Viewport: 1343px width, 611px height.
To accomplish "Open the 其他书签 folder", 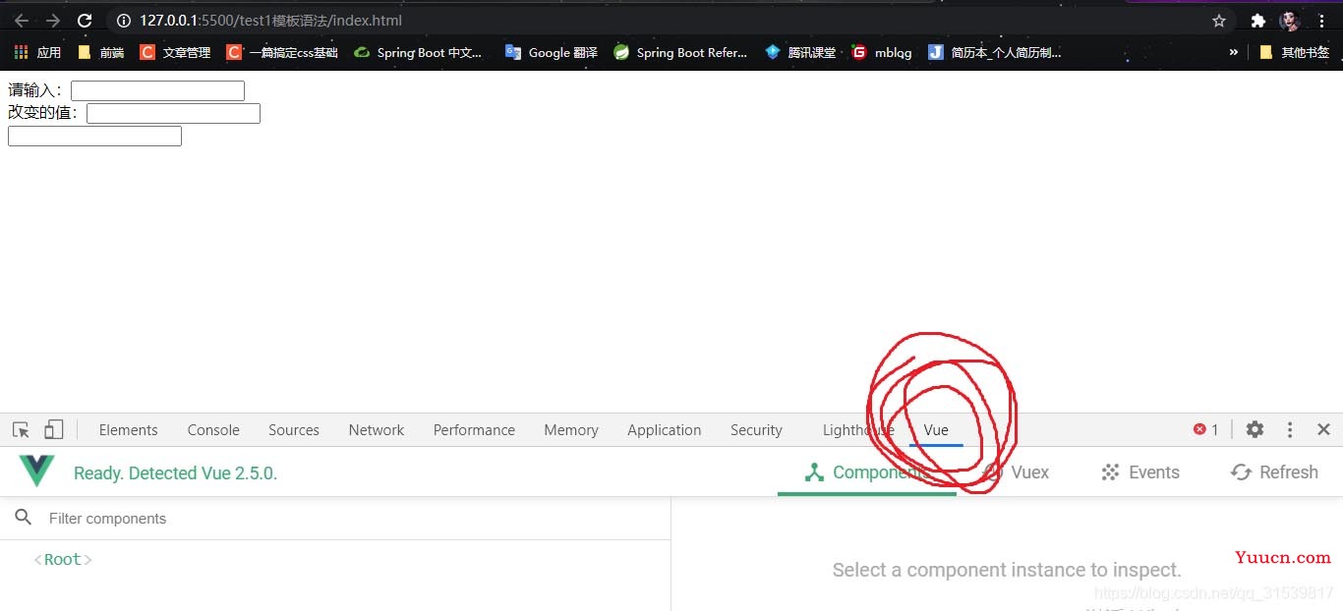I will pos(1294,52).
